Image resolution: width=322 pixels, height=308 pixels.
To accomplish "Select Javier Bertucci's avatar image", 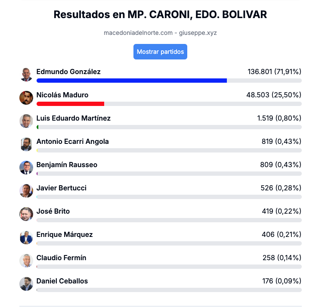I will [x=26, y=191].
